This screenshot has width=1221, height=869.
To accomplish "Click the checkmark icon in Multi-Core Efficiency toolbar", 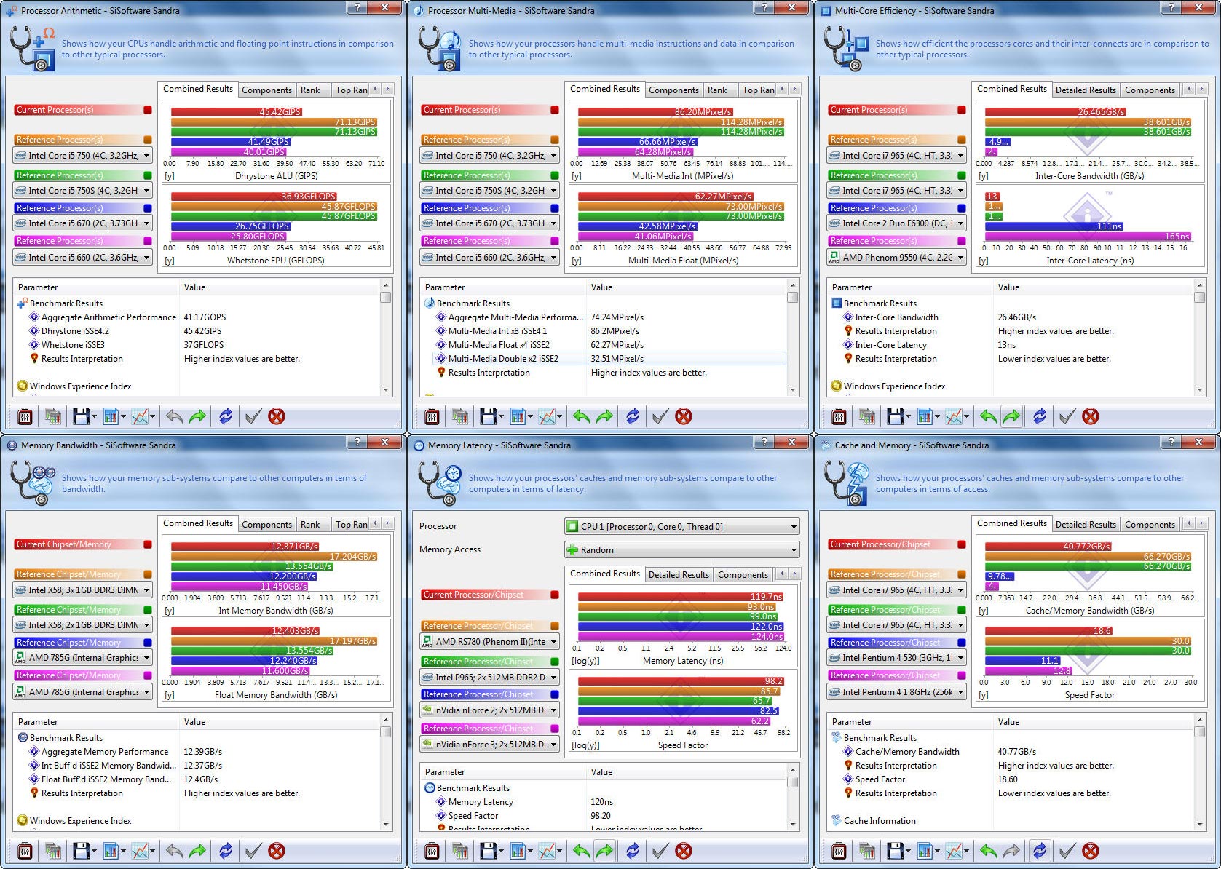I will [x=1067, y=416].
